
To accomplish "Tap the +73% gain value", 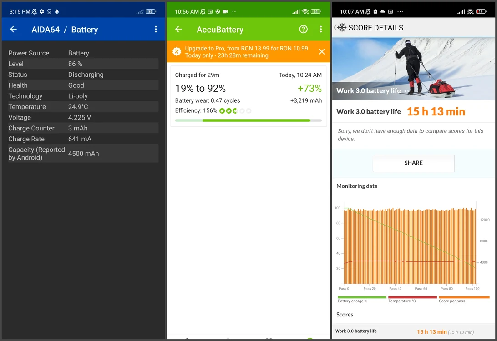I will click(309, 88).
